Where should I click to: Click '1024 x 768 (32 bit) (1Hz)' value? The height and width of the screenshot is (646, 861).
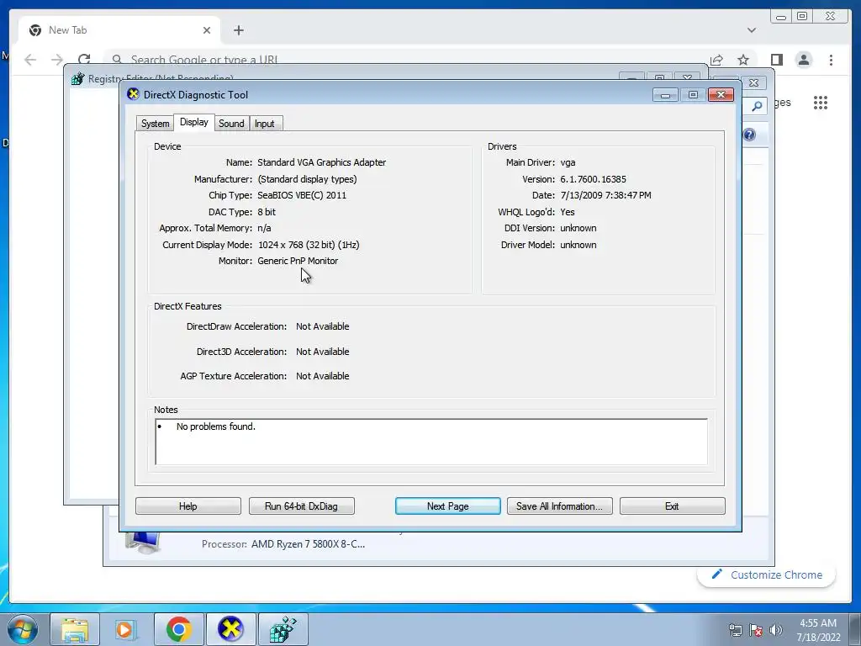[x=309, y=245]
